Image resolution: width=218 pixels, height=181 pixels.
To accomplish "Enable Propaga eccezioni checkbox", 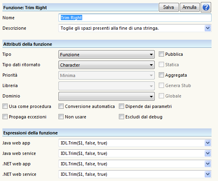I will (5, 117).
